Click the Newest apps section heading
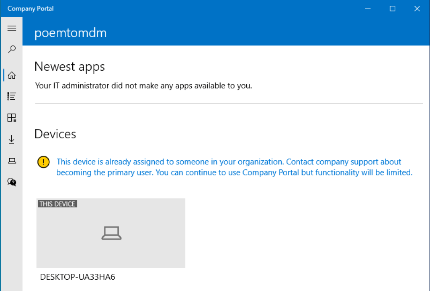430x291 pixels. coord(69,66)
